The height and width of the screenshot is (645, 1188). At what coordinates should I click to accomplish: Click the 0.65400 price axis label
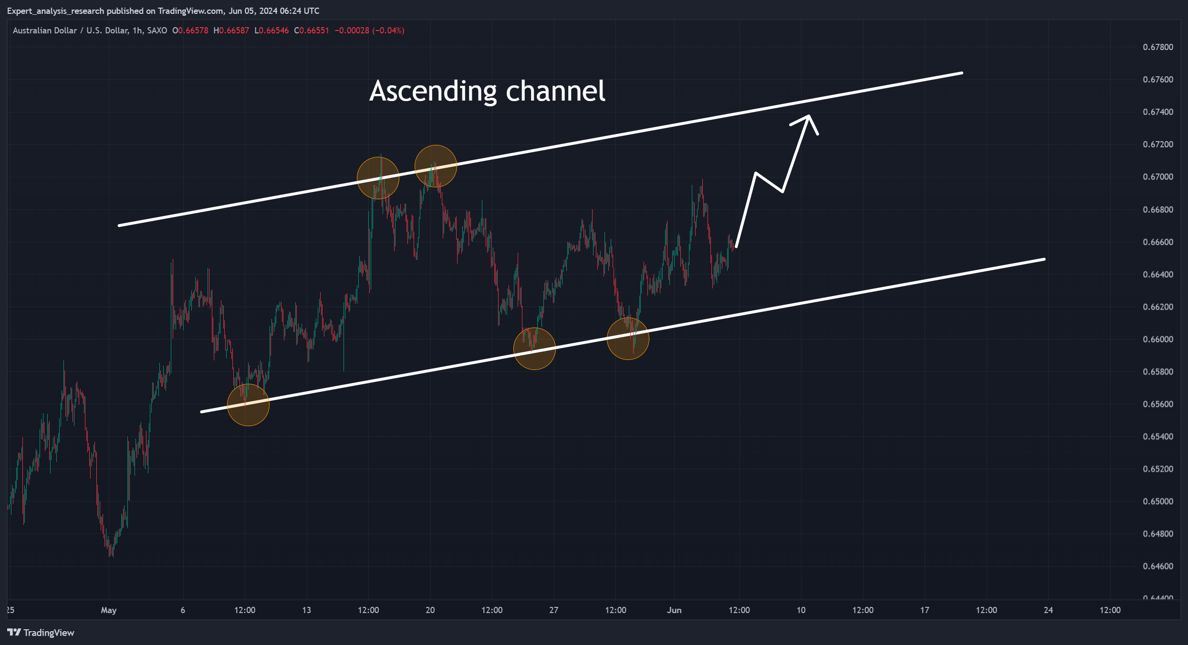pos(1158,437)
